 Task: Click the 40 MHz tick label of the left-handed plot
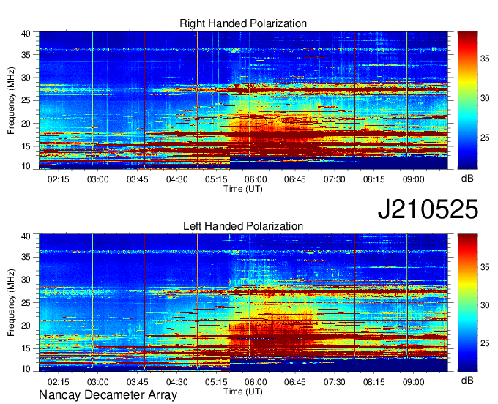26,236
